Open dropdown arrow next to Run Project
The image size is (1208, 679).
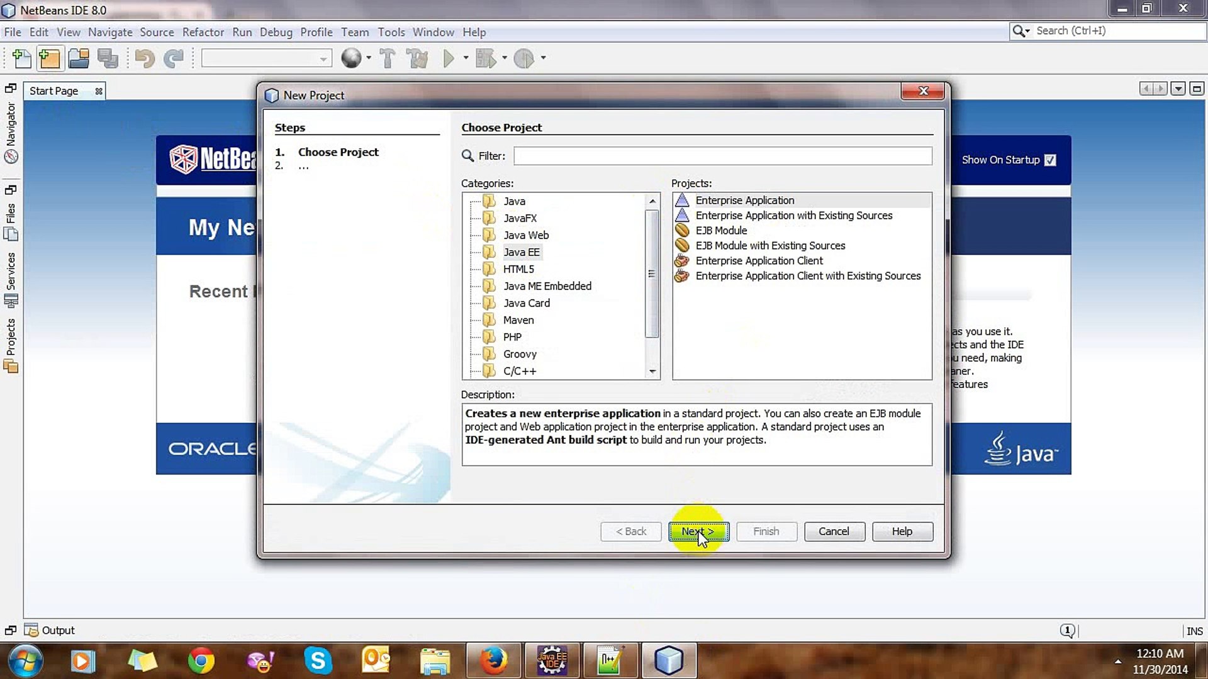coord(466,58)
